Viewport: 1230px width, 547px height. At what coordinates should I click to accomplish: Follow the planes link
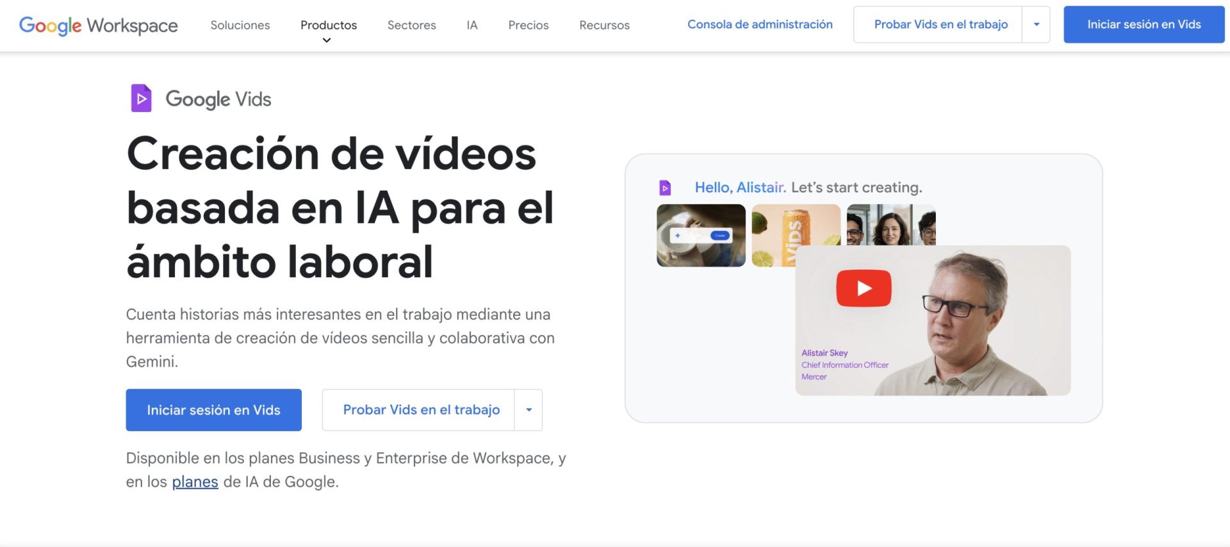195,482
